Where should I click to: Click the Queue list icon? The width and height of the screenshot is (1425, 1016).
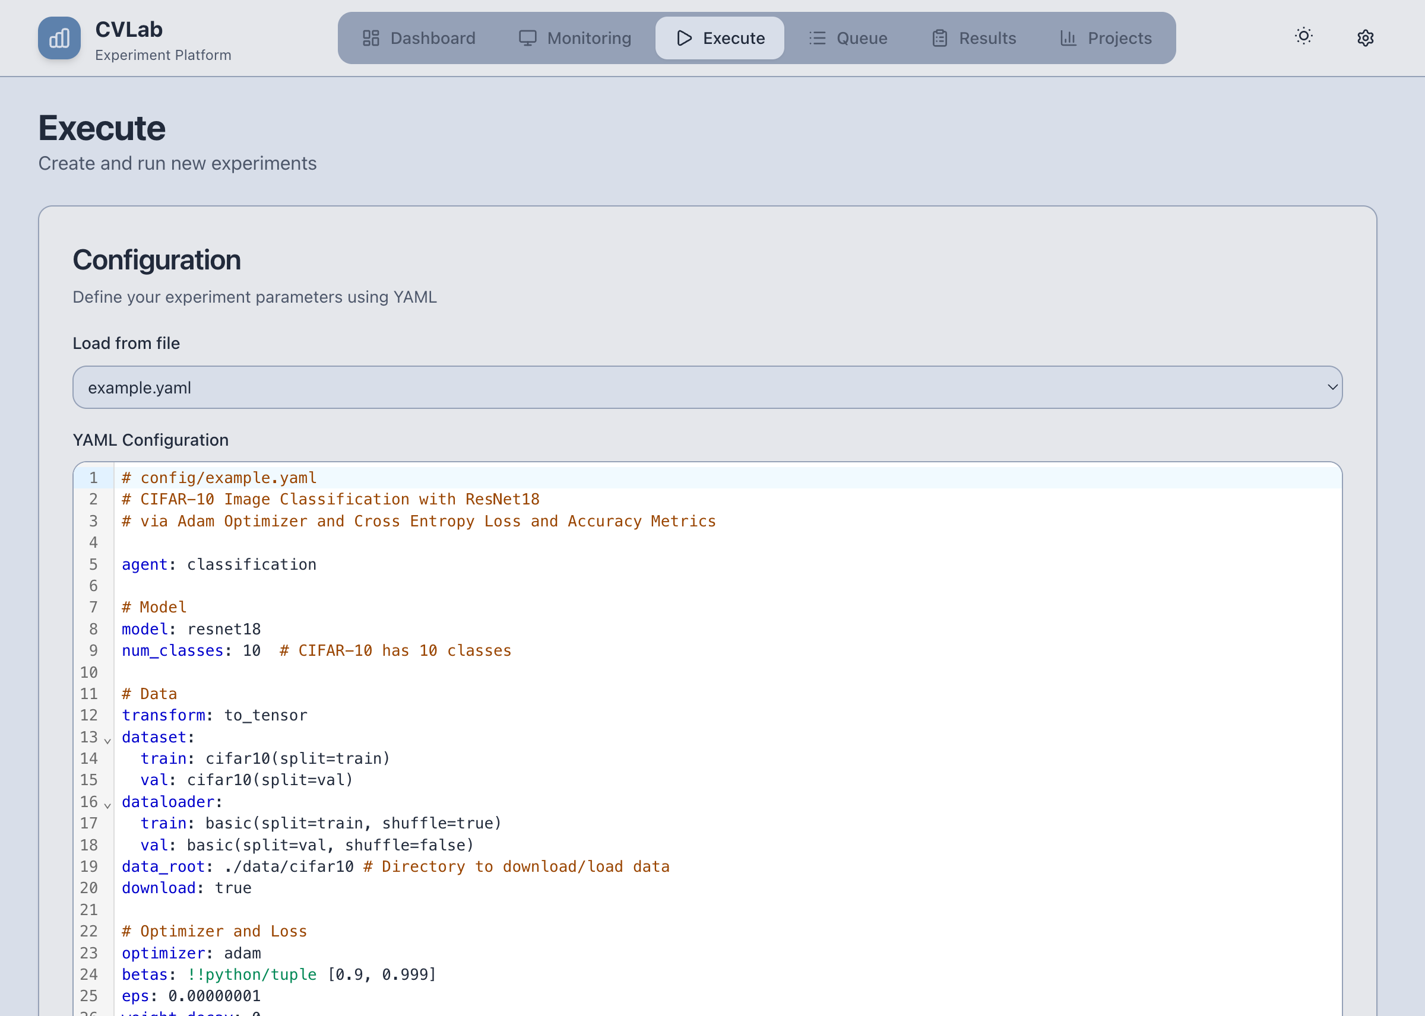coord(816,38)
